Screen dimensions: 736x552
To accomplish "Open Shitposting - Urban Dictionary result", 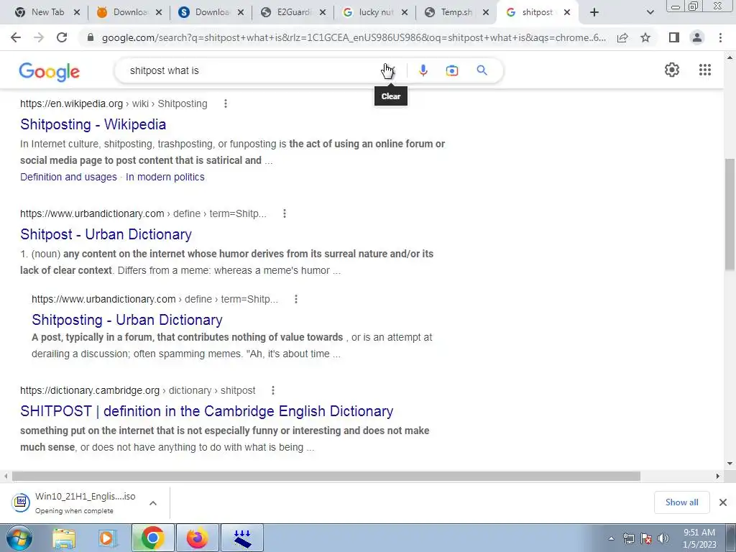I will point(127,320).
